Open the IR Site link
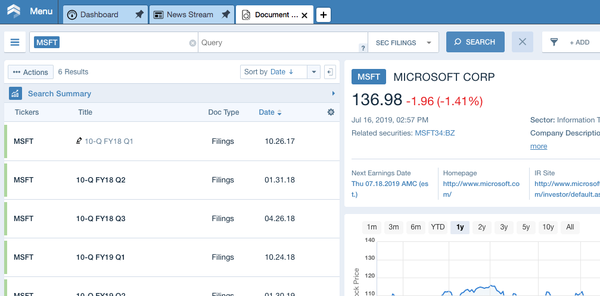This screenshot has width=600, height=296. click(567, 188)
